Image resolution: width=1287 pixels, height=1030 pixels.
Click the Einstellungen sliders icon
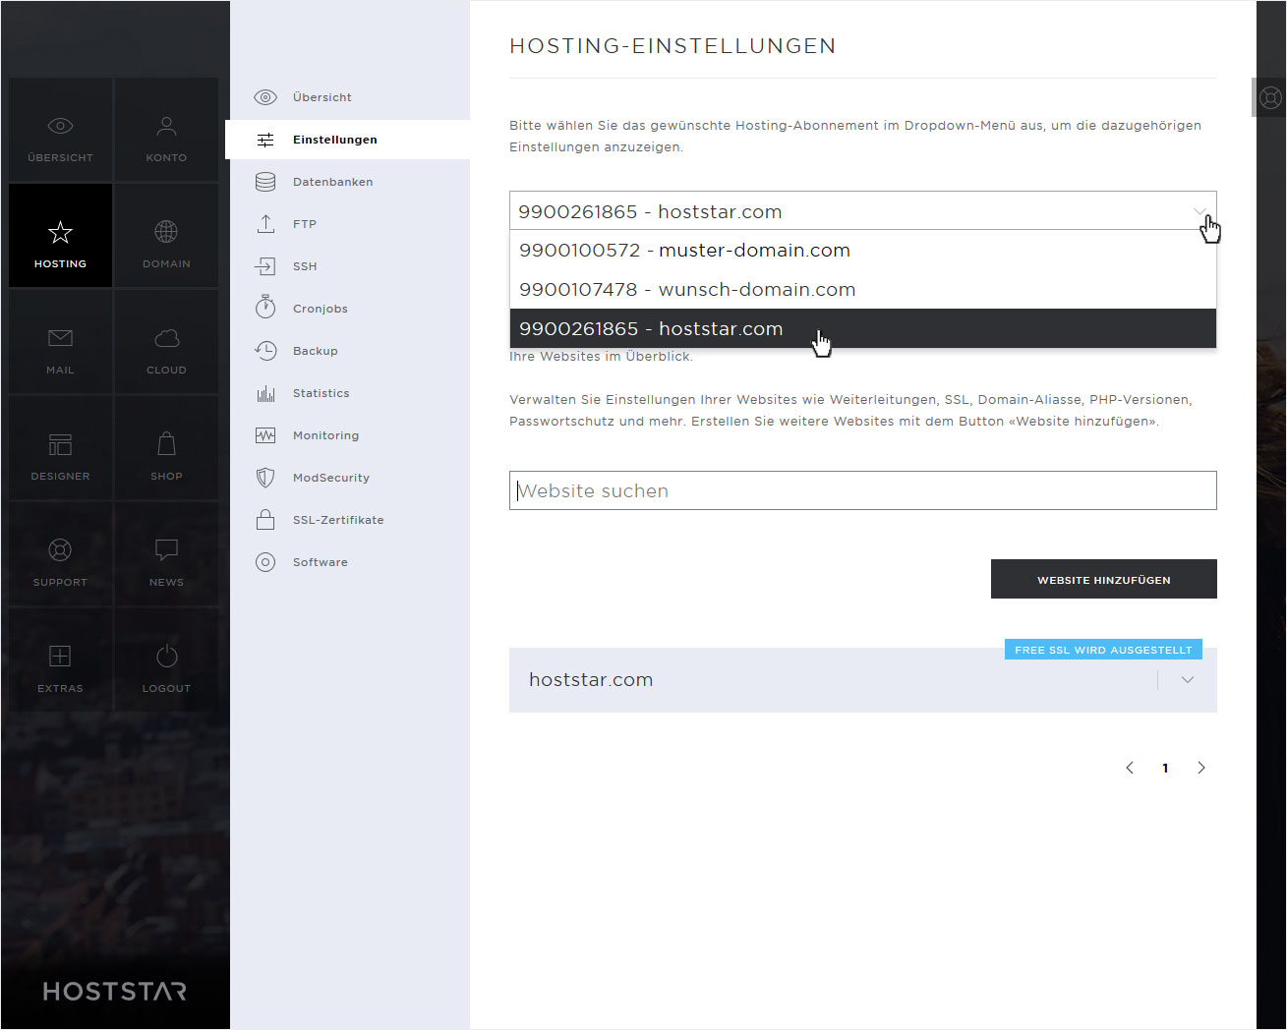click(x=265, y=140)
